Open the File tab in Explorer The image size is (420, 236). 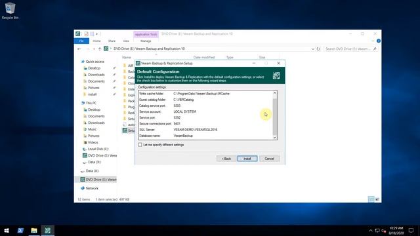point(81,41)
